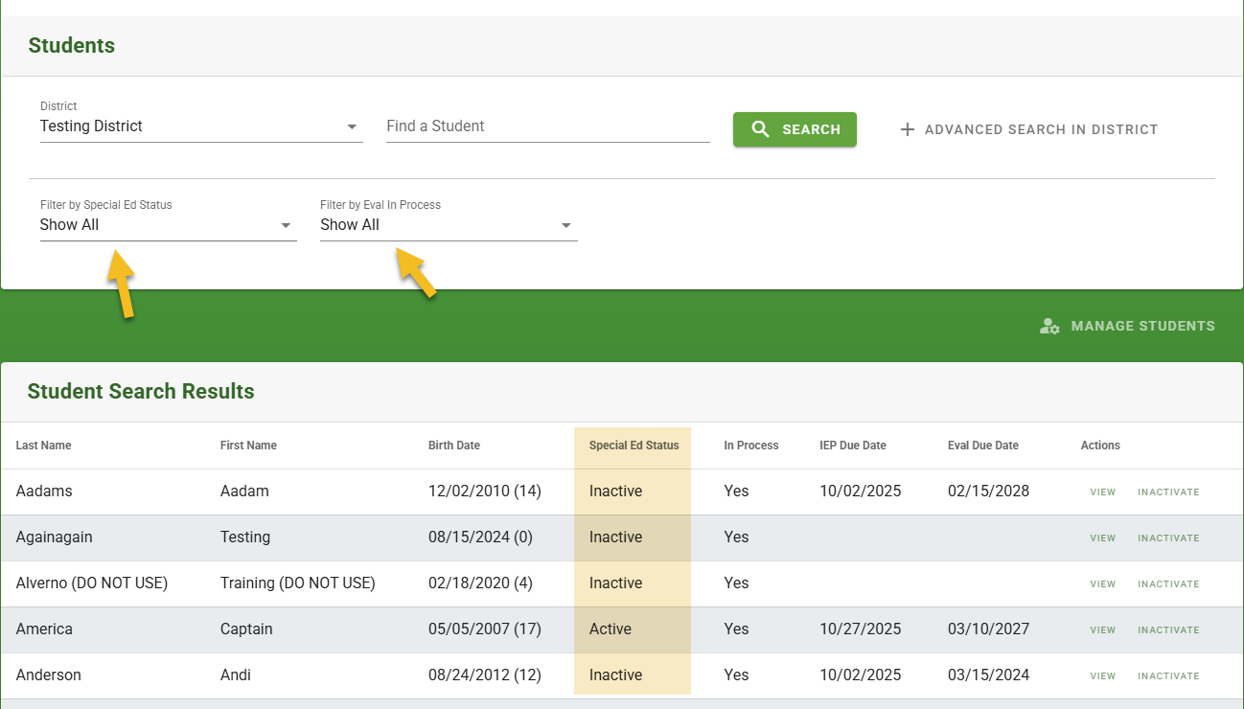This screenshot has width=1244, height=709.
Task: Inactivate student Alverno (DO NOT USE)
Action: [1168, 584]
